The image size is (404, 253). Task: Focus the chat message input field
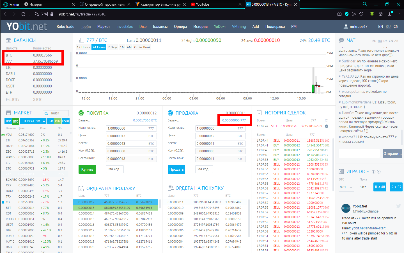tap(359, 153)
